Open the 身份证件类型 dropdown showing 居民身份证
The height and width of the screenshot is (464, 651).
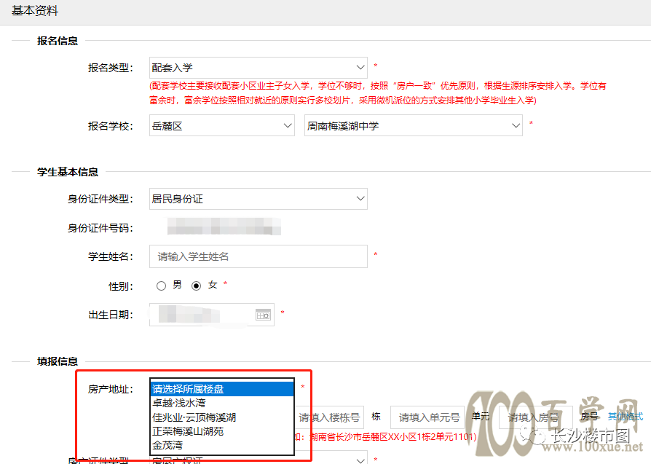coord(259,199)
